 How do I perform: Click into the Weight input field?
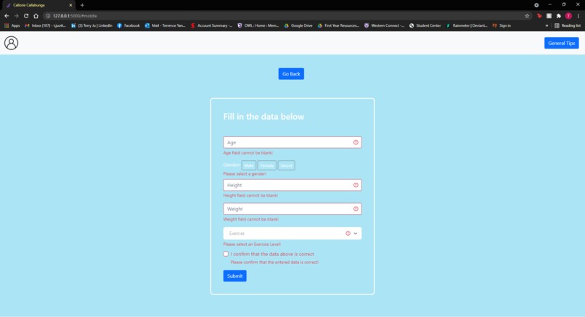(292, 209)
